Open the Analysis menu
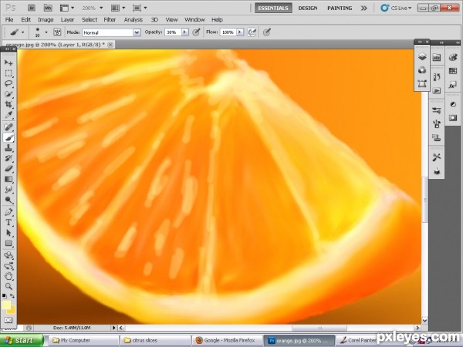 tap(133, 19)
